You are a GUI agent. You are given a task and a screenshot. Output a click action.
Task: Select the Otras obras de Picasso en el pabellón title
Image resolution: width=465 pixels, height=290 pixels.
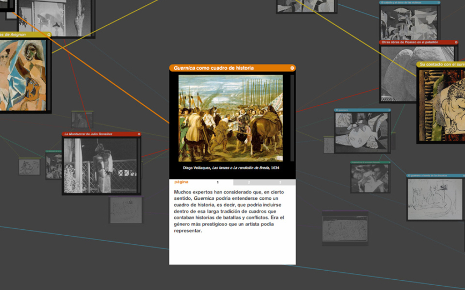tap(410, 42)
